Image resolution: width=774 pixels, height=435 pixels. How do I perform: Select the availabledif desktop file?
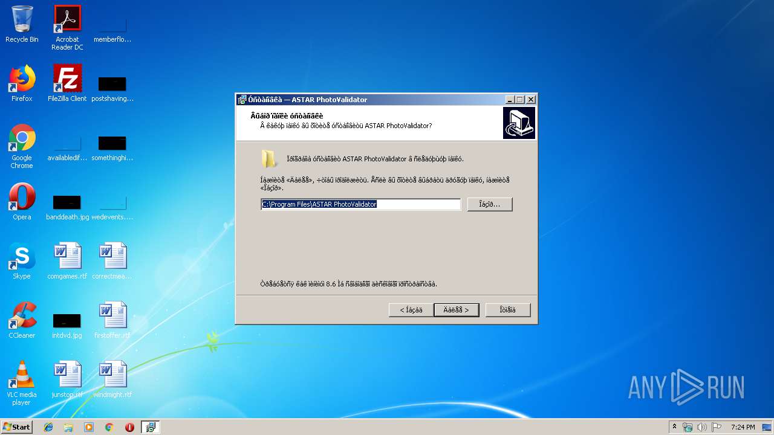coord(67,147)
